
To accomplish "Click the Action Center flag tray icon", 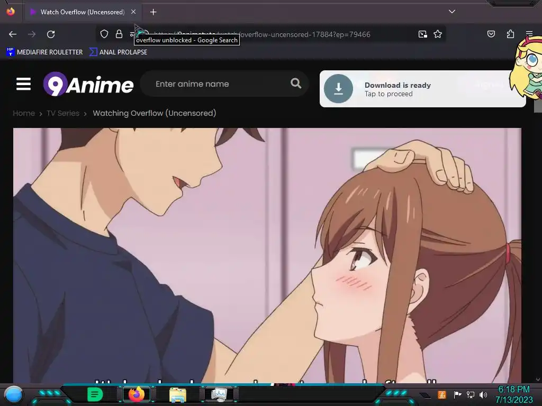I will click(x=457, y=394).
